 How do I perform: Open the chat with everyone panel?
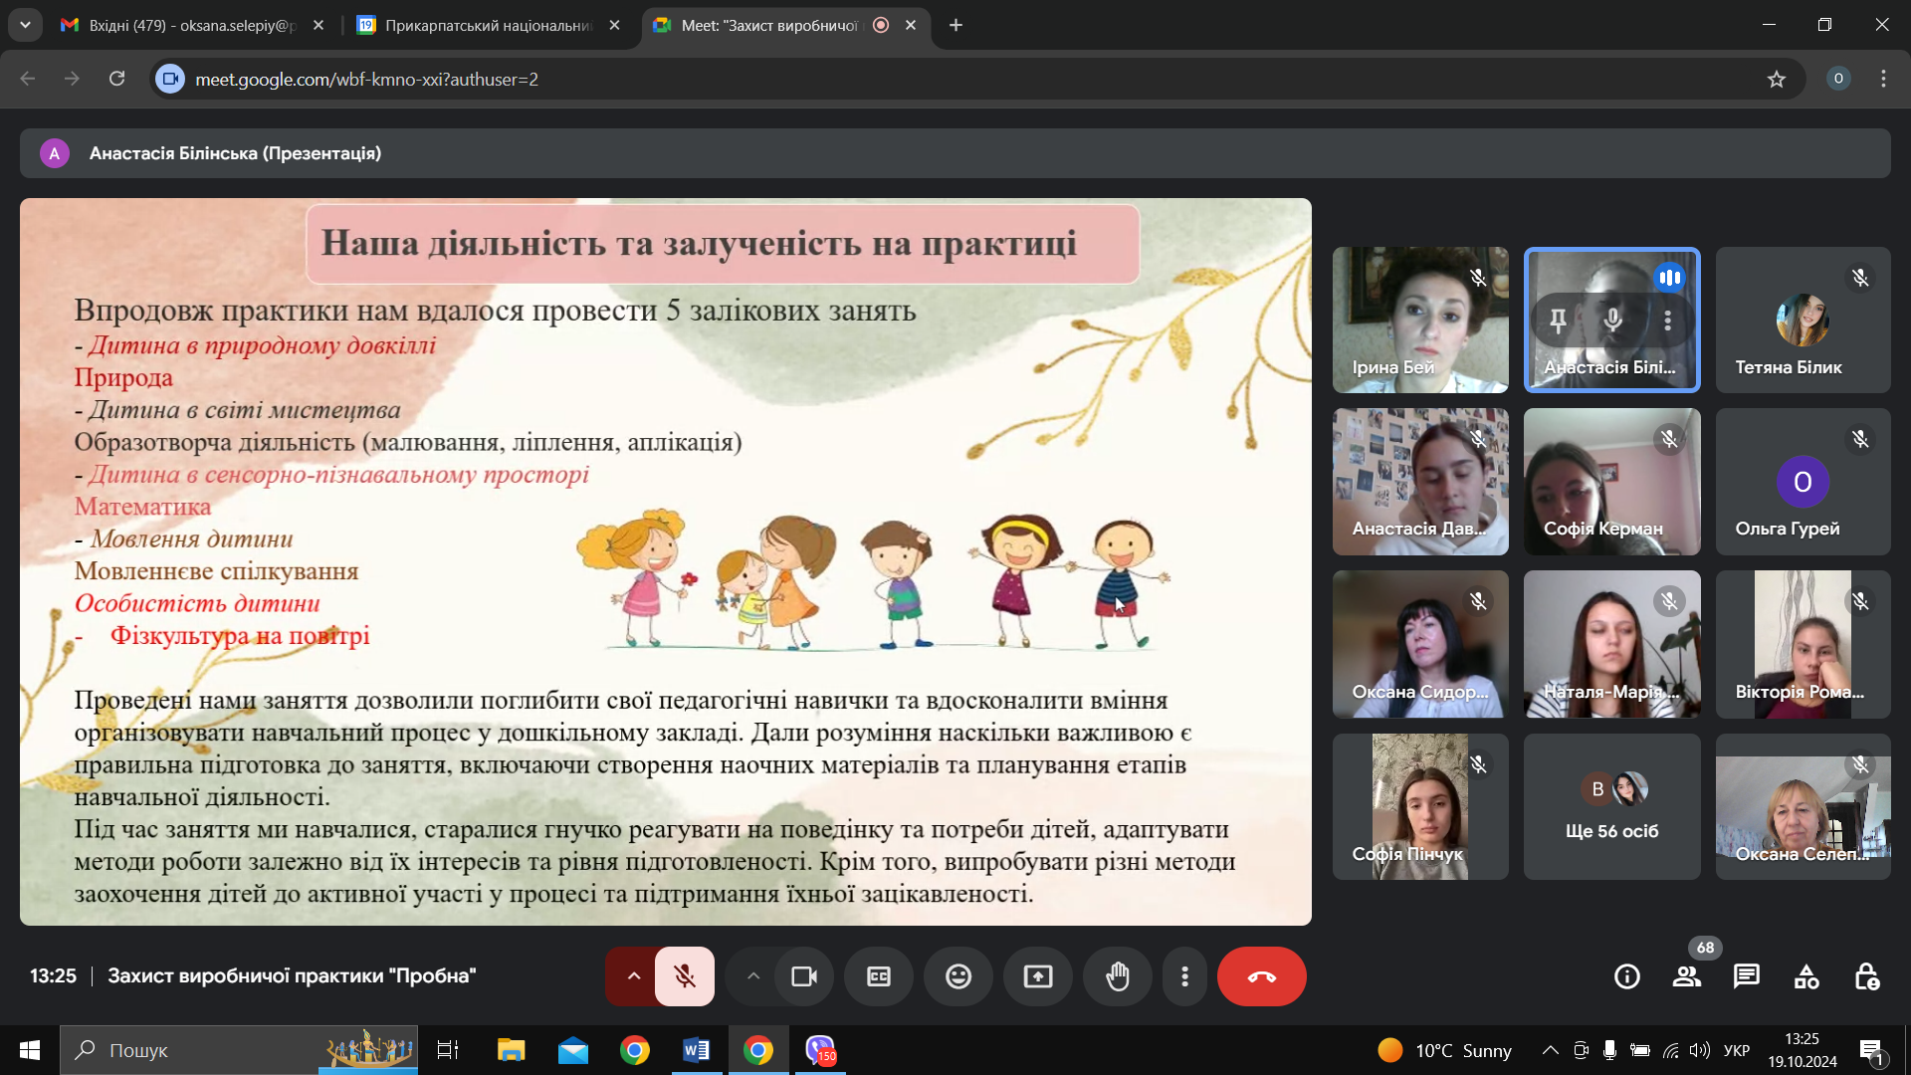(1746, 976)
